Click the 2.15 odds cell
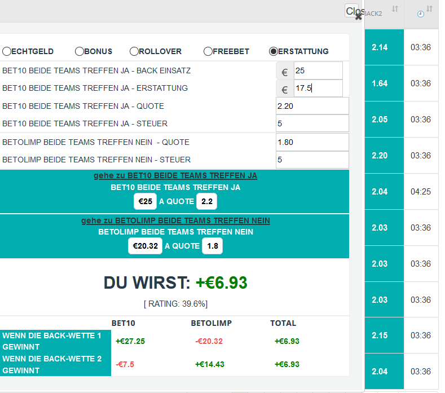Screen dimensions: 445x393 pyautogui.click(x=384, y=335)
